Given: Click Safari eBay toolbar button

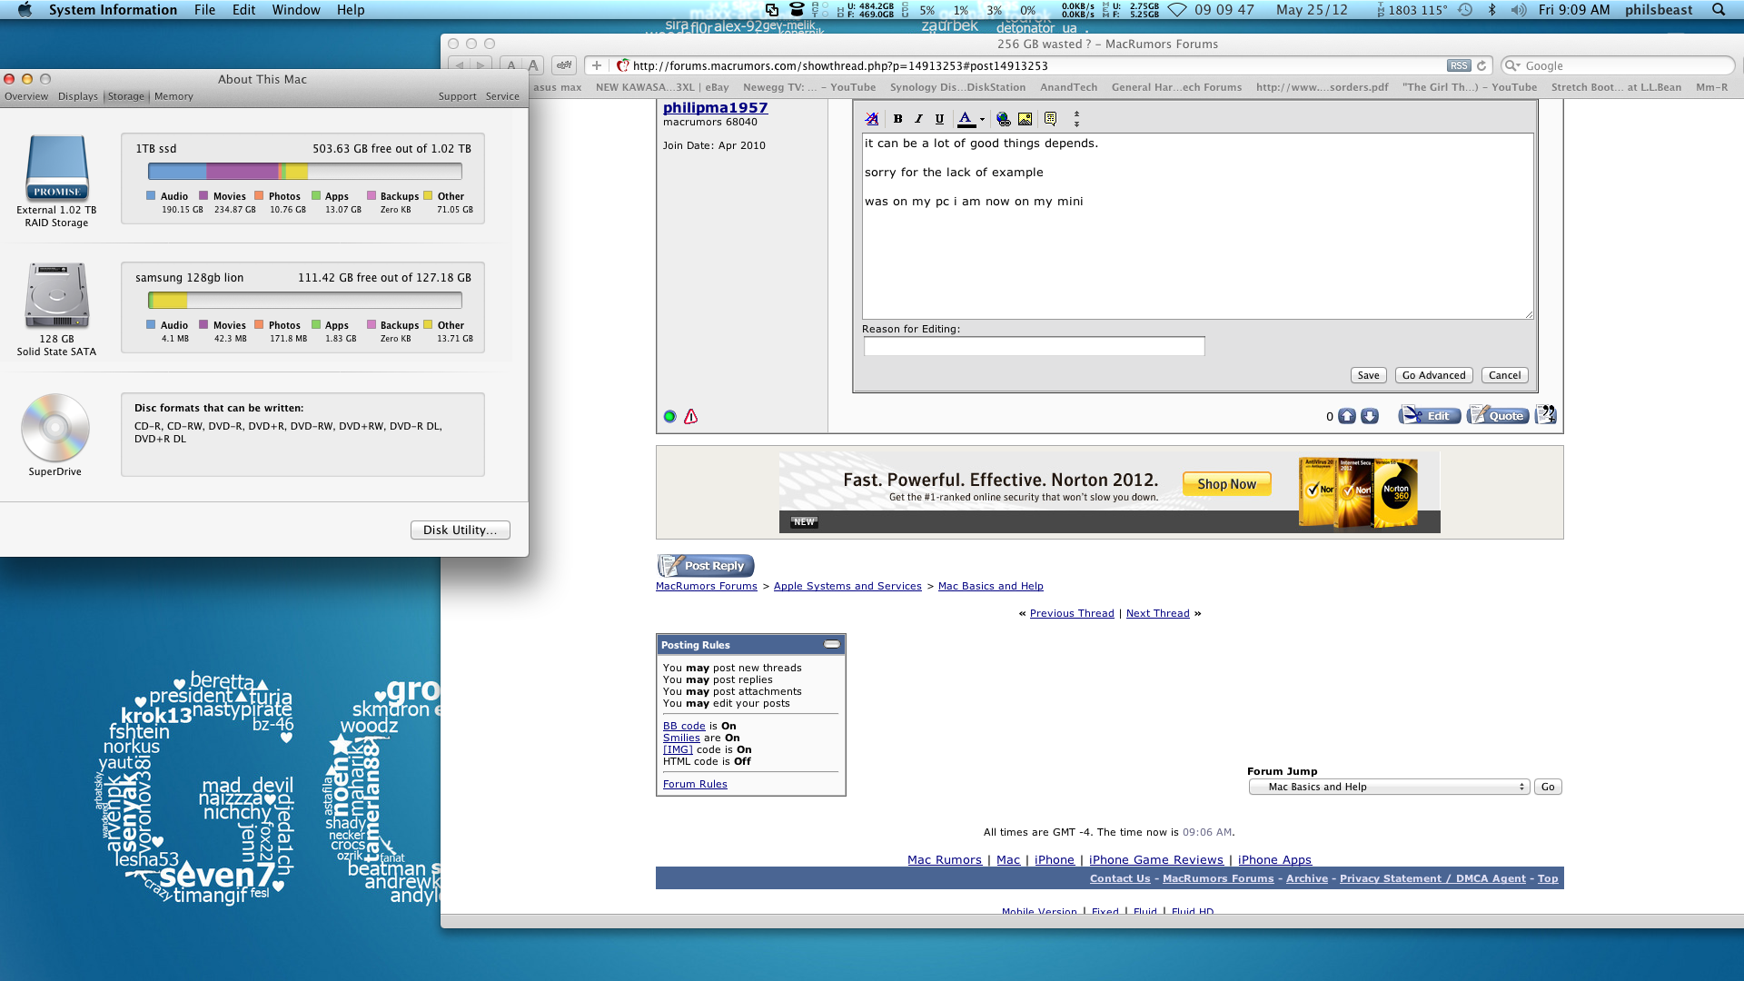Looking at the screenshot, I should [x=564, y=65].
